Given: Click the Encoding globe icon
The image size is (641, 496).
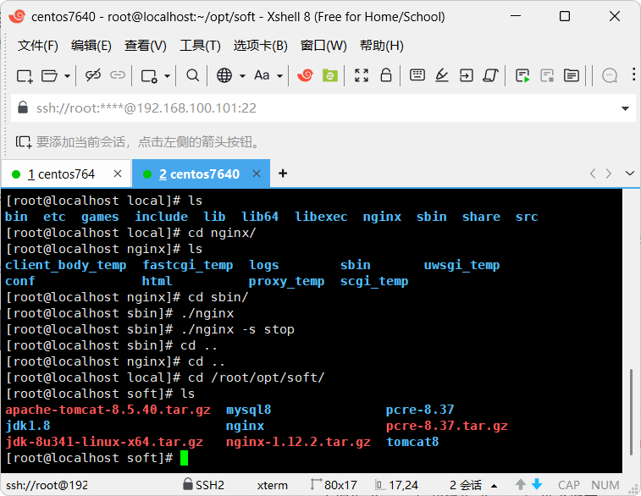Looking at the screenshot, I should click(224, 75).
